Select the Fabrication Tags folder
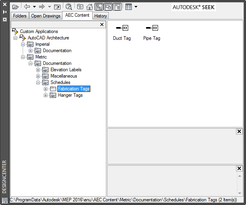The image size is (246, 205). tap(74, 89)
